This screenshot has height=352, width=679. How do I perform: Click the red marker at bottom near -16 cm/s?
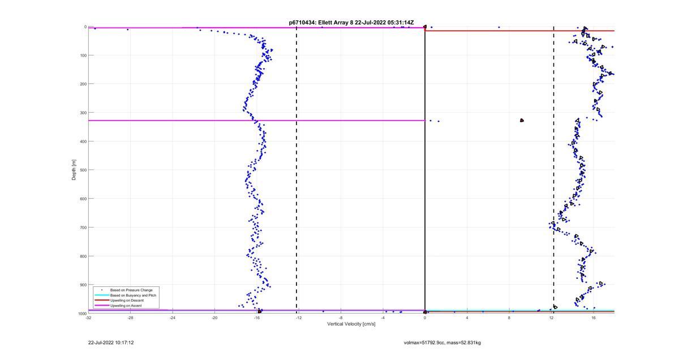[x=260, y=311]
